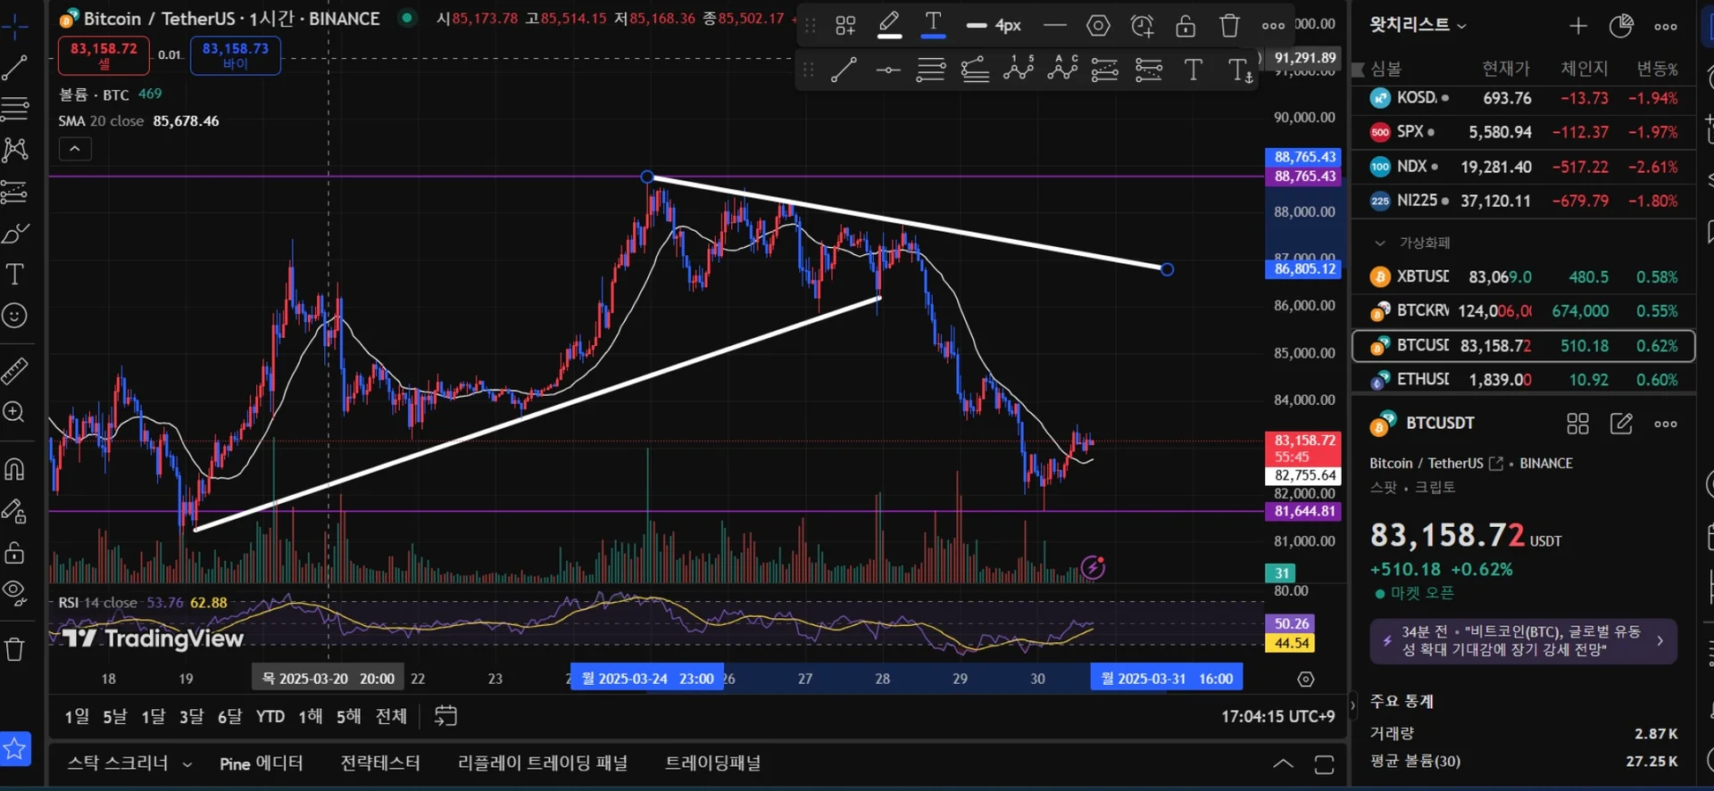The image size is (1714, 791).
Task: Delete the selected drawing from floating toolbar
Action: tap(1229, 26)
